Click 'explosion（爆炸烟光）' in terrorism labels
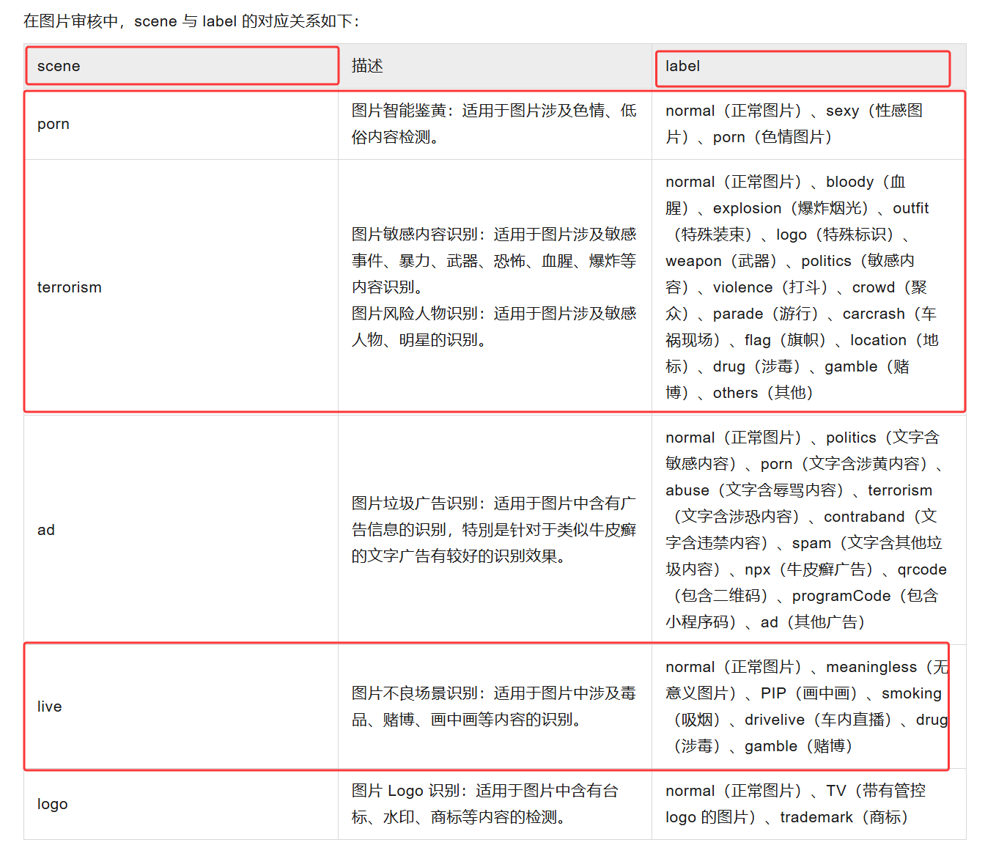This screenshot has height=856, width=985. pos(791,208)
